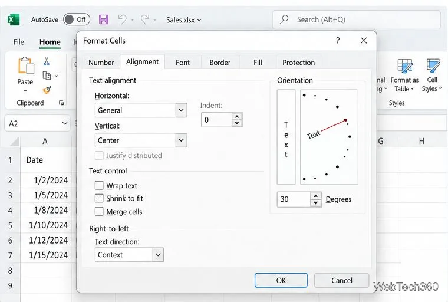Open the File menu tab
The image size is (448, 302).
19,42
